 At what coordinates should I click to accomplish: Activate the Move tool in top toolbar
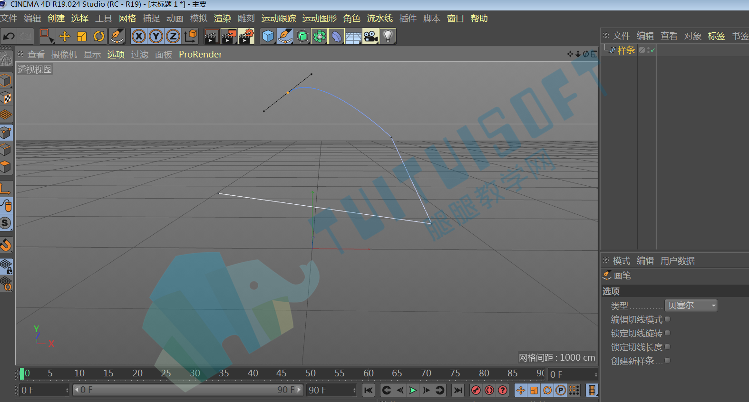pos(65,36)
